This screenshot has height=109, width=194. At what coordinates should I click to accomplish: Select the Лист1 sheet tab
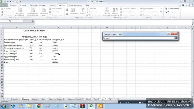click(x=89, y=99)
